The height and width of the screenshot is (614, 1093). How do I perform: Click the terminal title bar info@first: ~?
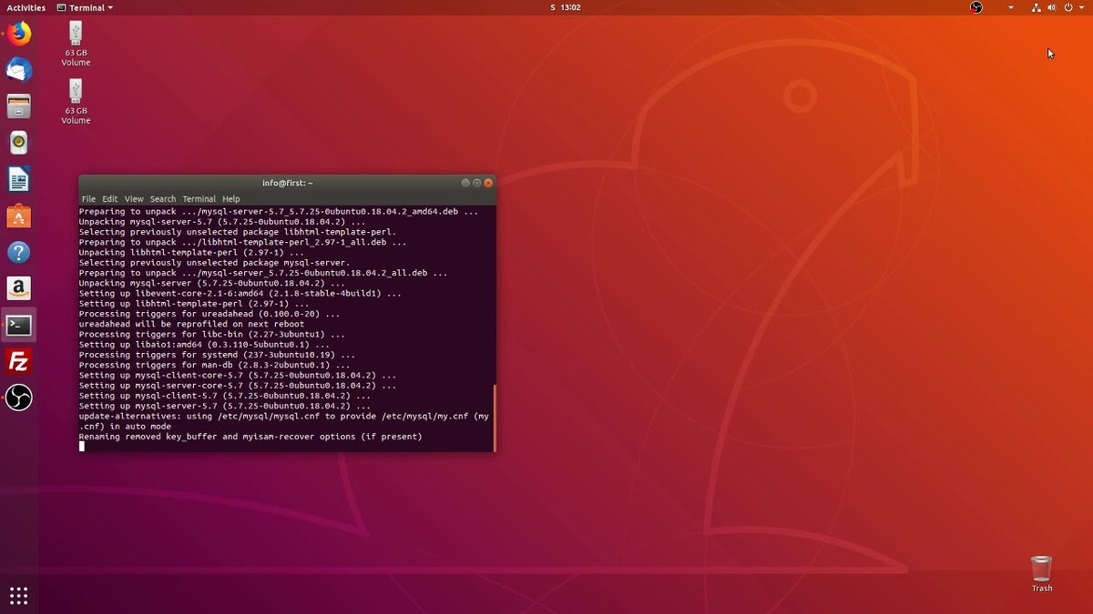[287, 183]
